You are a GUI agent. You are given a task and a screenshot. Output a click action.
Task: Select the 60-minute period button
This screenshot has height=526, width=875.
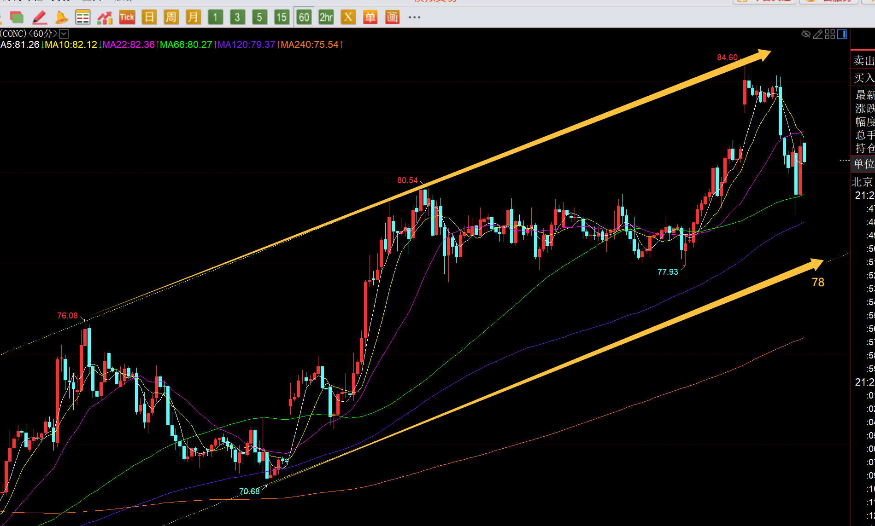[304, 17]
